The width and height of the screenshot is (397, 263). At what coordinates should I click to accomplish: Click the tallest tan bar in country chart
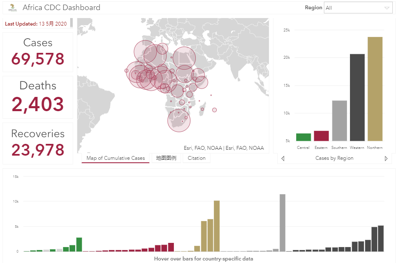point(217,226)
